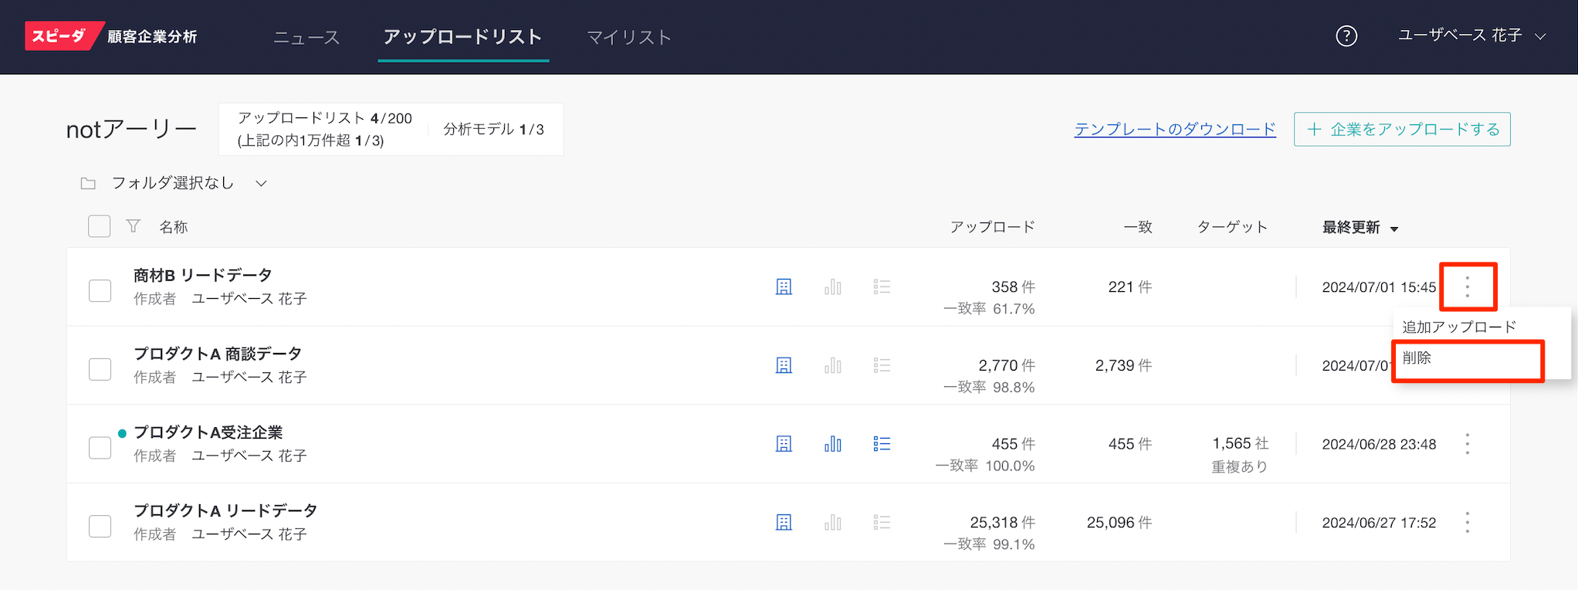
Task: Click the 企業をアップロードする button
Action: [1402, 130]
